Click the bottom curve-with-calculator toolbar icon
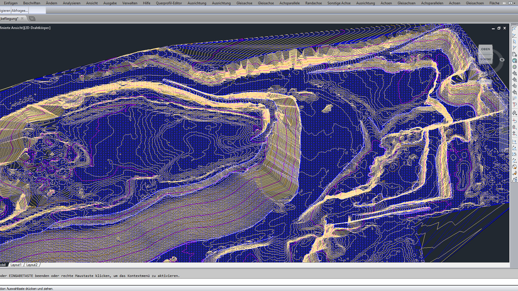The image size is (518, 291). click(x=514, y=180)
